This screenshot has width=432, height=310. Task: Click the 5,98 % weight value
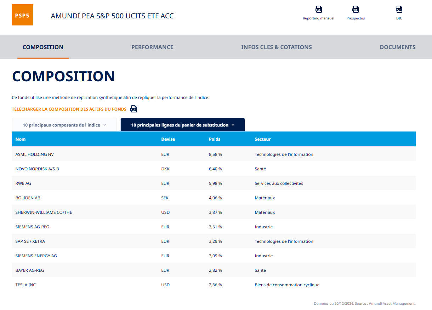(215, 183)
